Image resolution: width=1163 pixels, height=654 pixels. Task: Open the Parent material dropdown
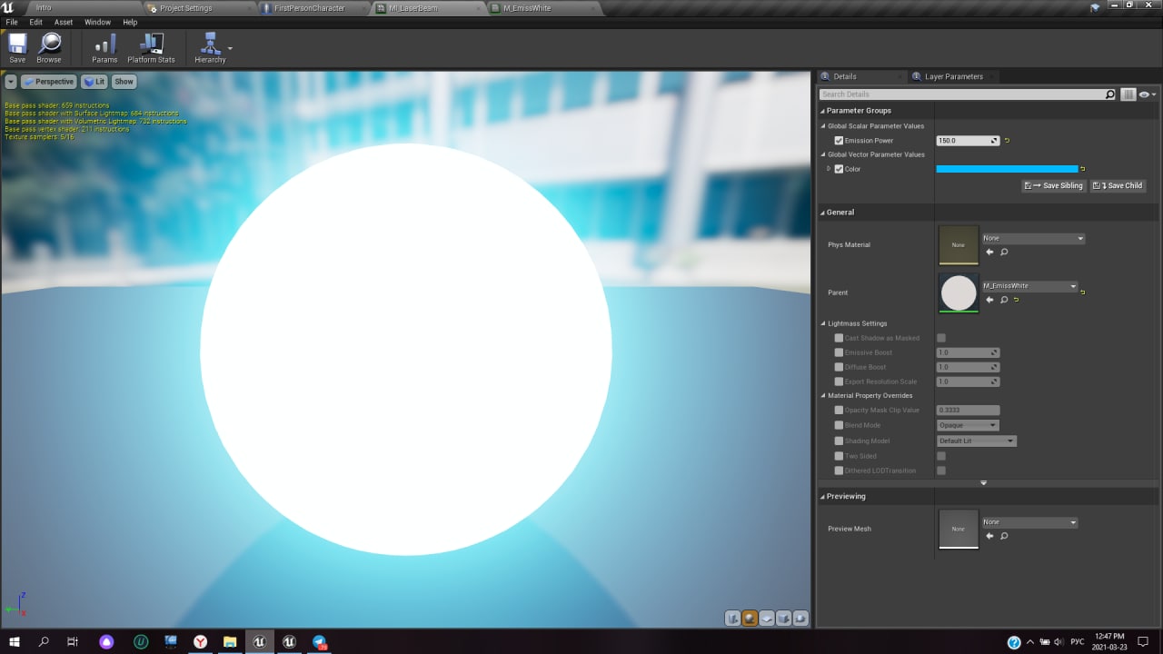point(1029,286)
